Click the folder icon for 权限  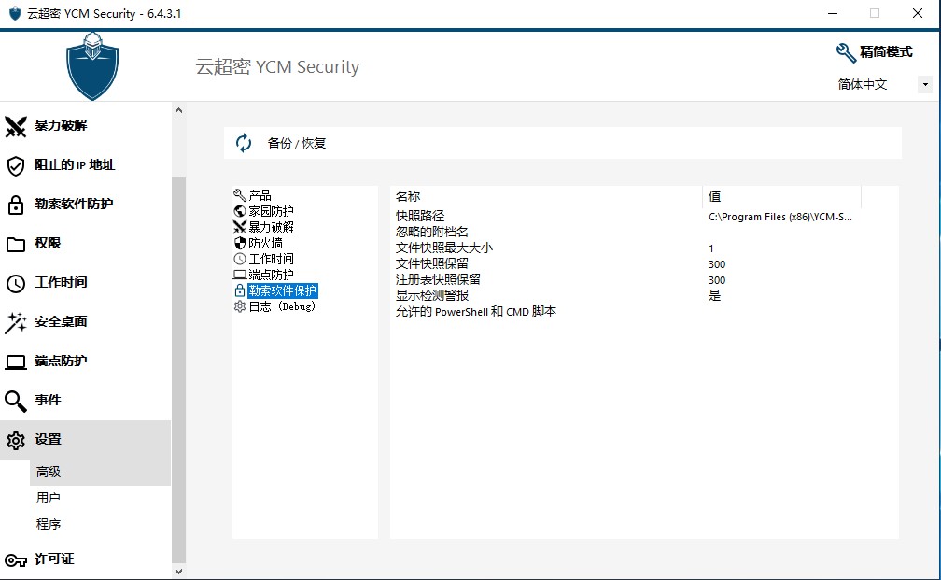click(x=16, y=245)
